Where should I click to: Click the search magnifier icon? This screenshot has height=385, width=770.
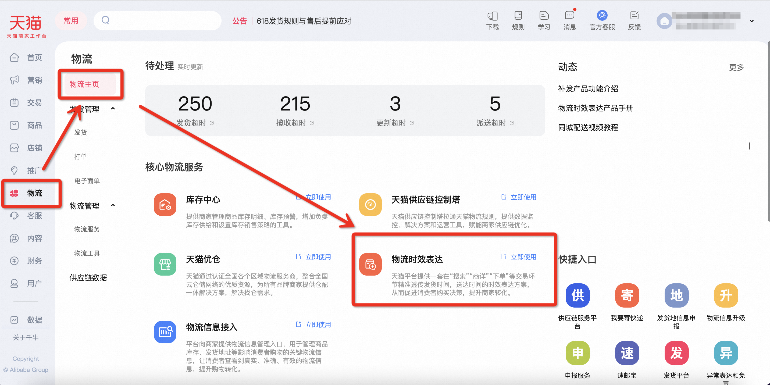click(x=105, y=20)
